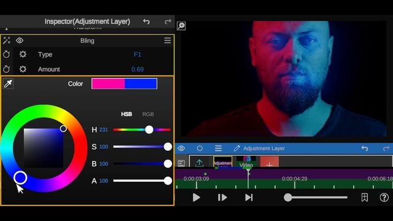
Task: Open the timeline hamburger menu
Action: point(219,149)
